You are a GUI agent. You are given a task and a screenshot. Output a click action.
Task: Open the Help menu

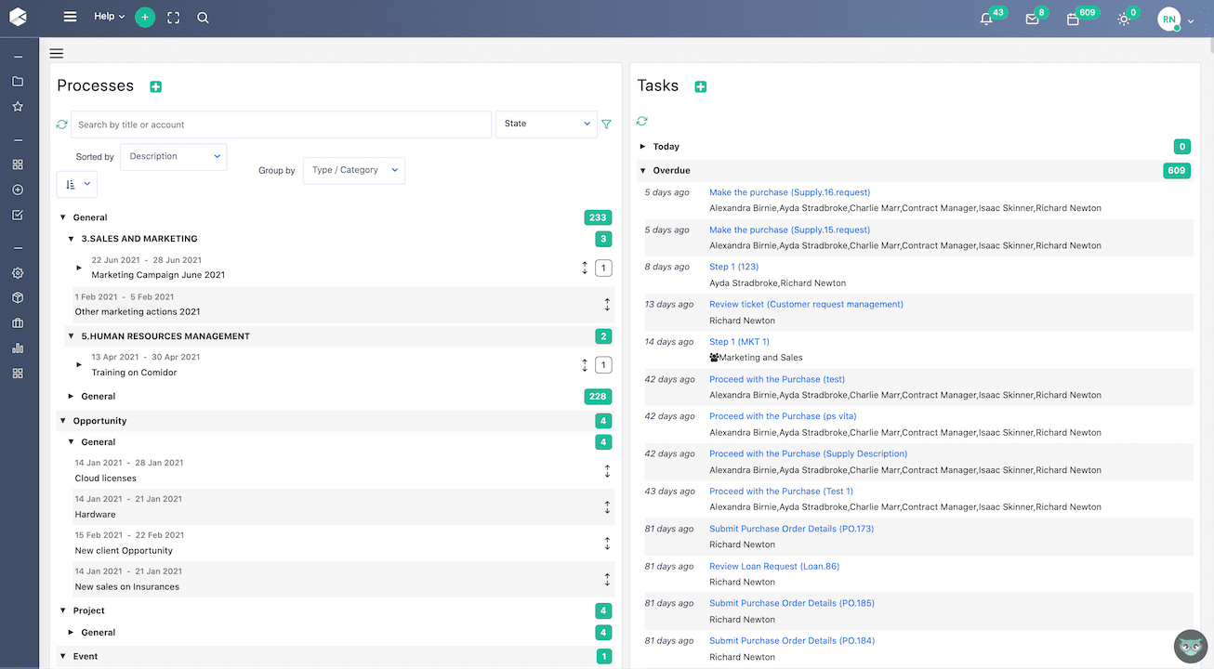click(x=108, y=17)
